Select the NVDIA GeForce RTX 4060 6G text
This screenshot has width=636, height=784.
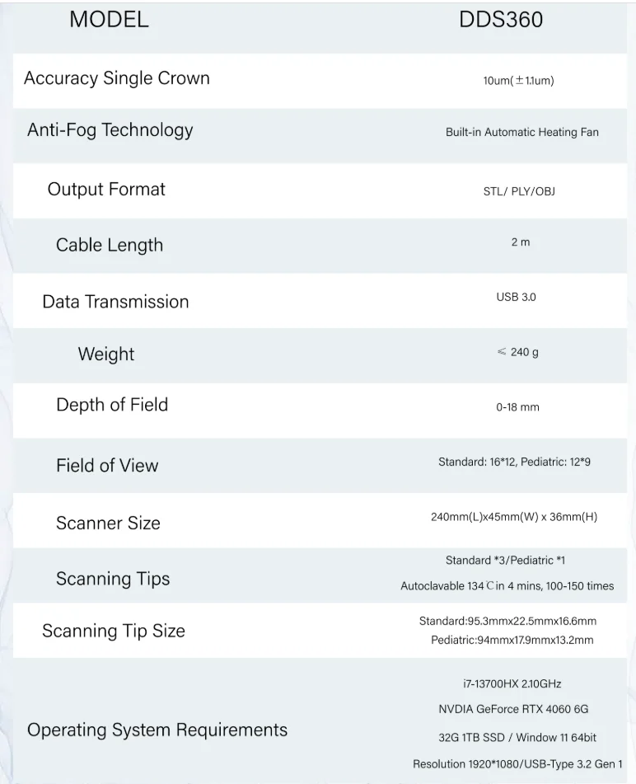513,709
